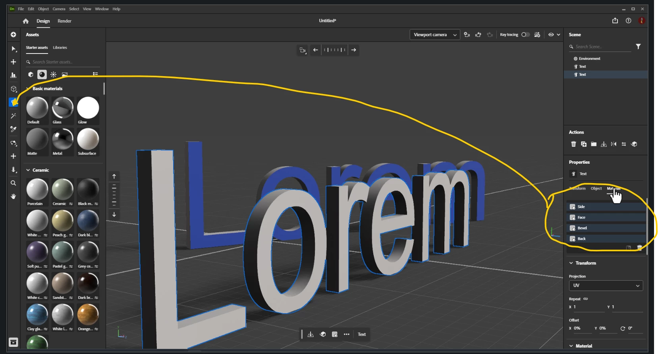This screenshot has width=658, height=354.
Task: Click the Text button in bottom toolbar
Action: [x=362, y=334]
